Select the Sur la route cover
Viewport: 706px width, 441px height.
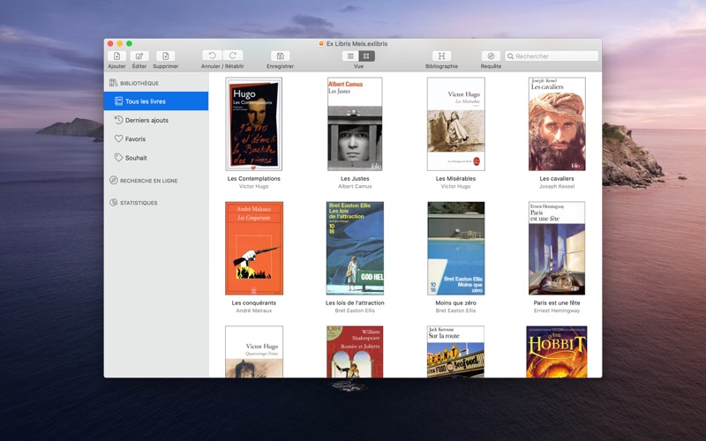(x=455, y=351)
